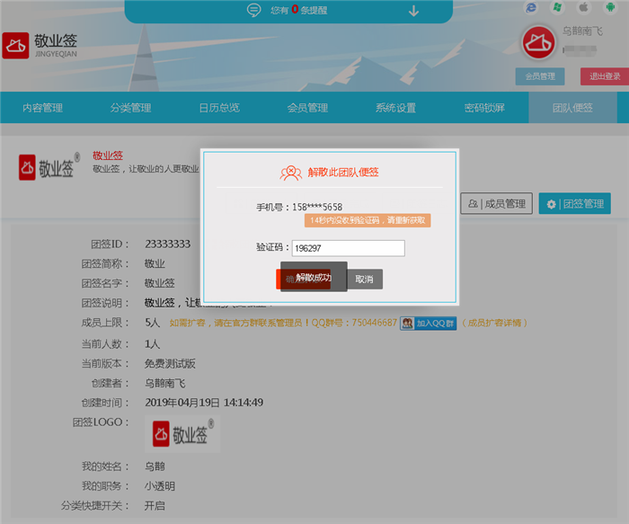Open the 会员管理 navigation tab
This screenshot has height=524, width=629.
click(x=307, y=108)
